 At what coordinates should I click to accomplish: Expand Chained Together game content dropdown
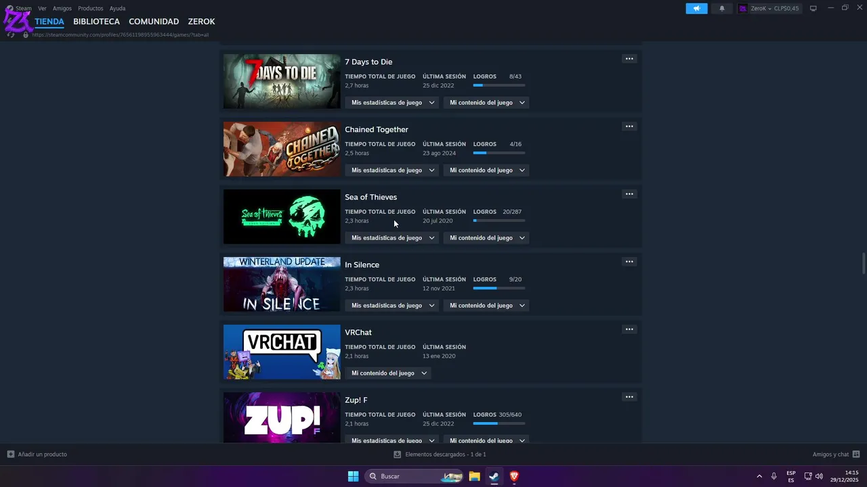(x=486, y=170)
